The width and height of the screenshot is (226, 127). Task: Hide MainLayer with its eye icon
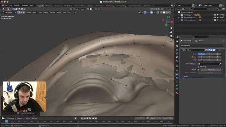[220, 15]
